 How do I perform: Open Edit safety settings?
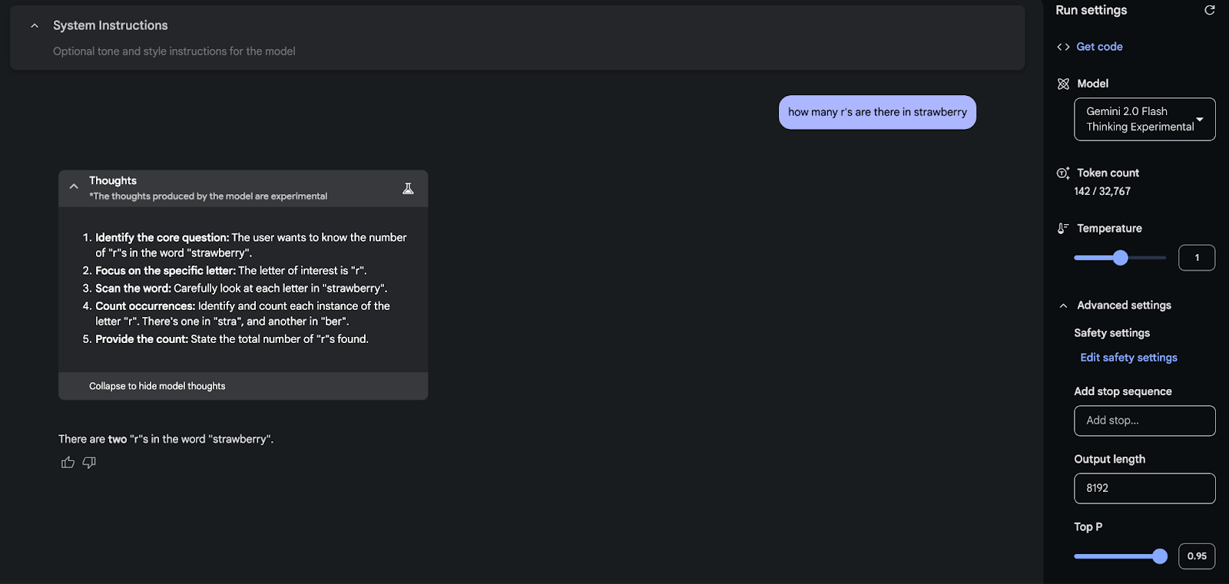pos(1128,358)
